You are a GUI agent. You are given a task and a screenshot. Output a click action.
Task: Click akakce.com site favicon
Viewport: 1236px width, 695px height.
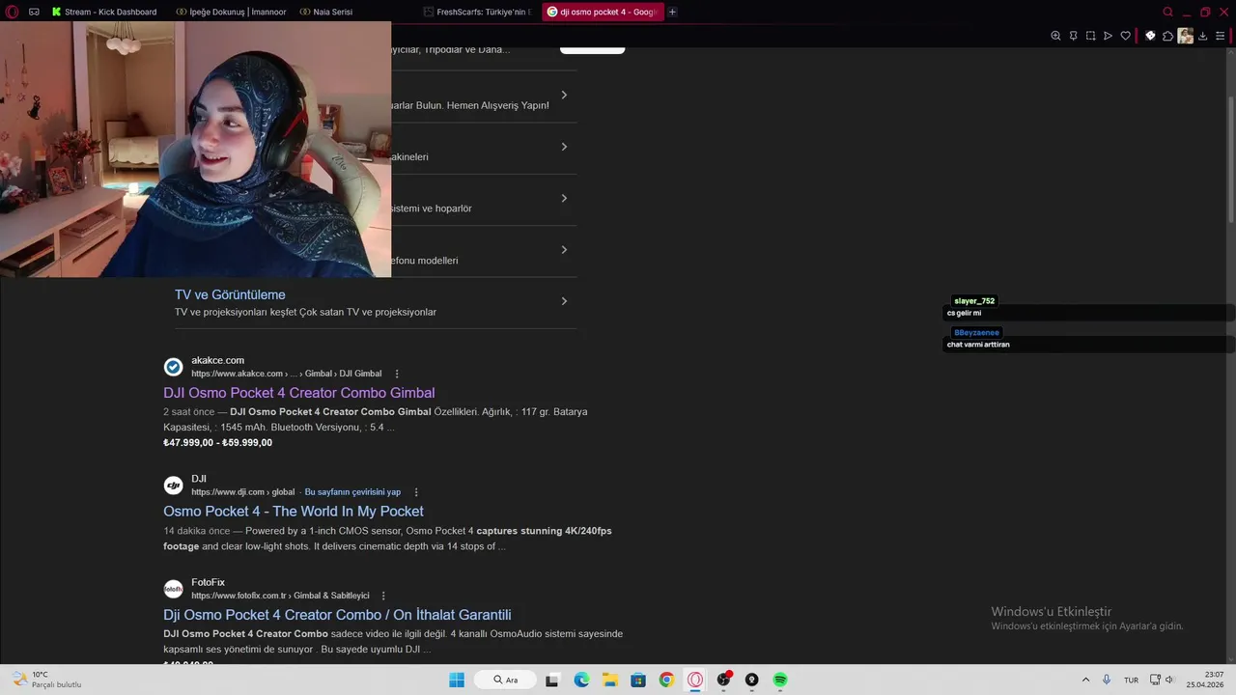tap(173, 367)
